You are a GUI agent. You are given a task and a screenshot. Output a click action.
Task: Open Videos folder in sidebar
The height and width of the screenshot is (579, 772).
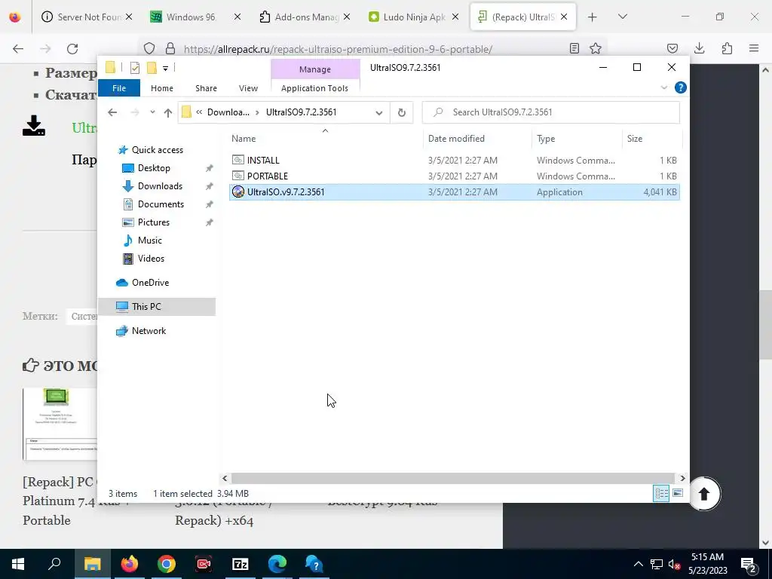point(151,259)
